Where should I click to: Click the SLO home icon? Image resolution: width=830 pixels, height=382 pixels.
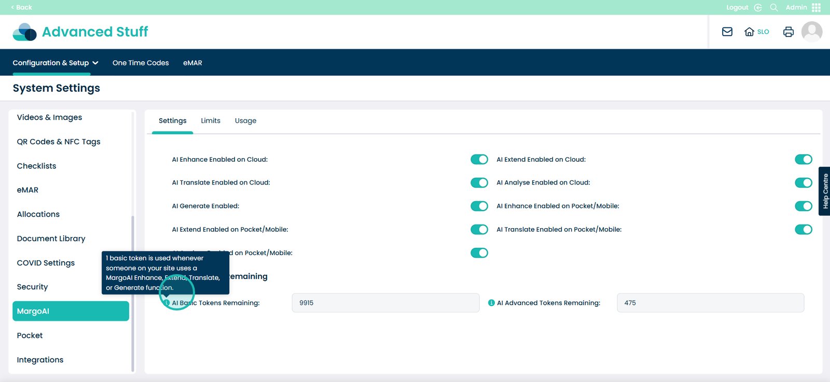(749, 32)
